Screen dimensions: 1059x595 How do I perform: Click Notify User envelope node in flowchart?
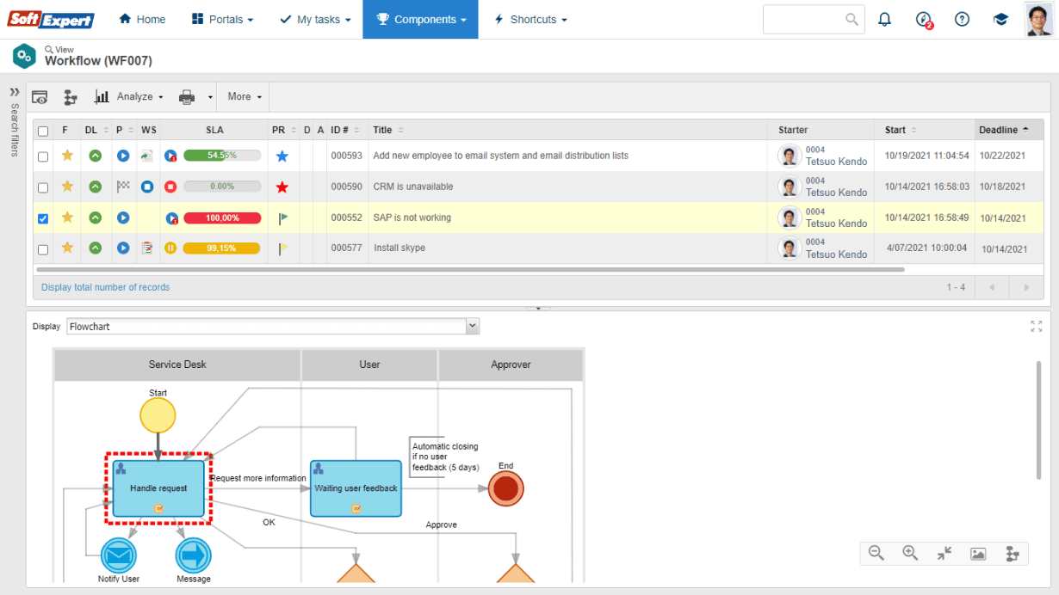119,556
